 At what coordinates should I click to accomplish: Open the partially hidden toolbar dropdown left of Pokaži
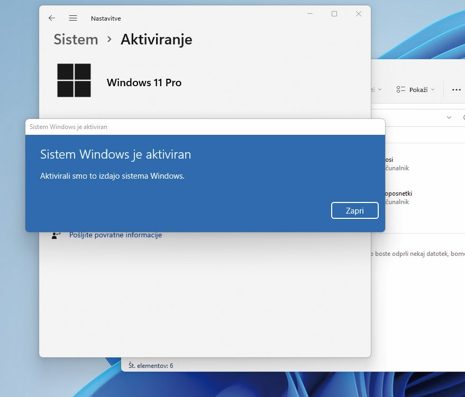[376, 90]
